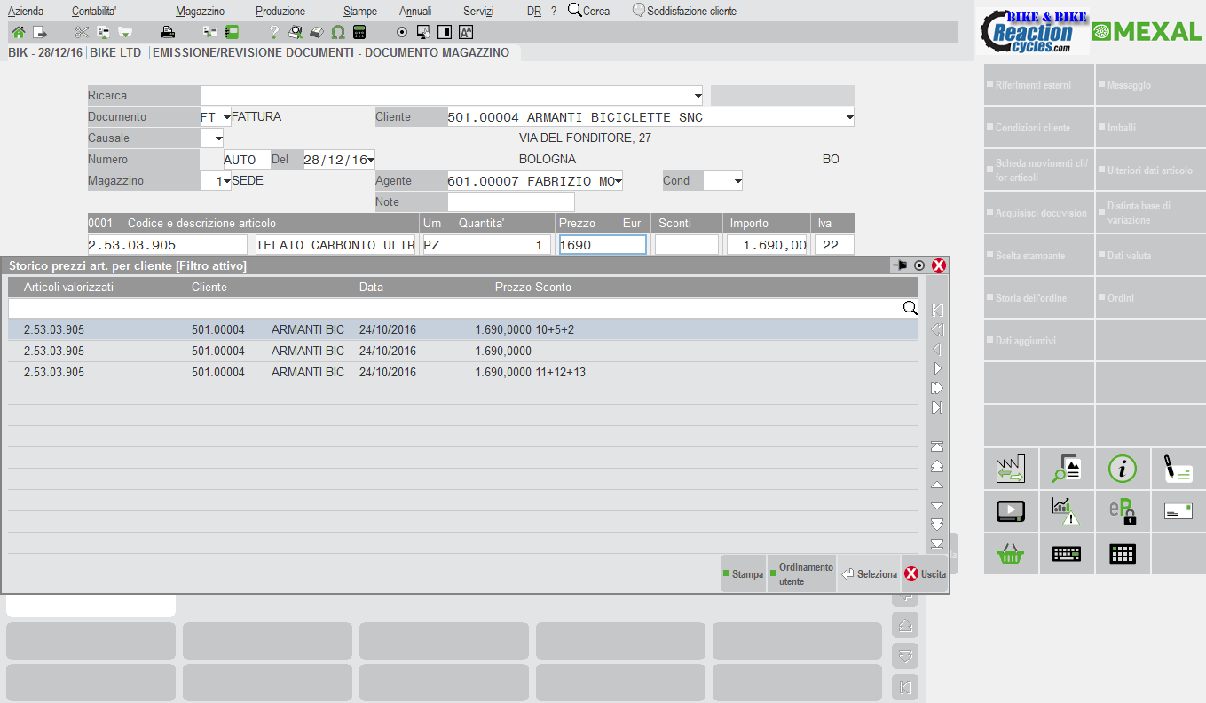
Task: Open the Contabilita' menu
Action: point(94,12)
